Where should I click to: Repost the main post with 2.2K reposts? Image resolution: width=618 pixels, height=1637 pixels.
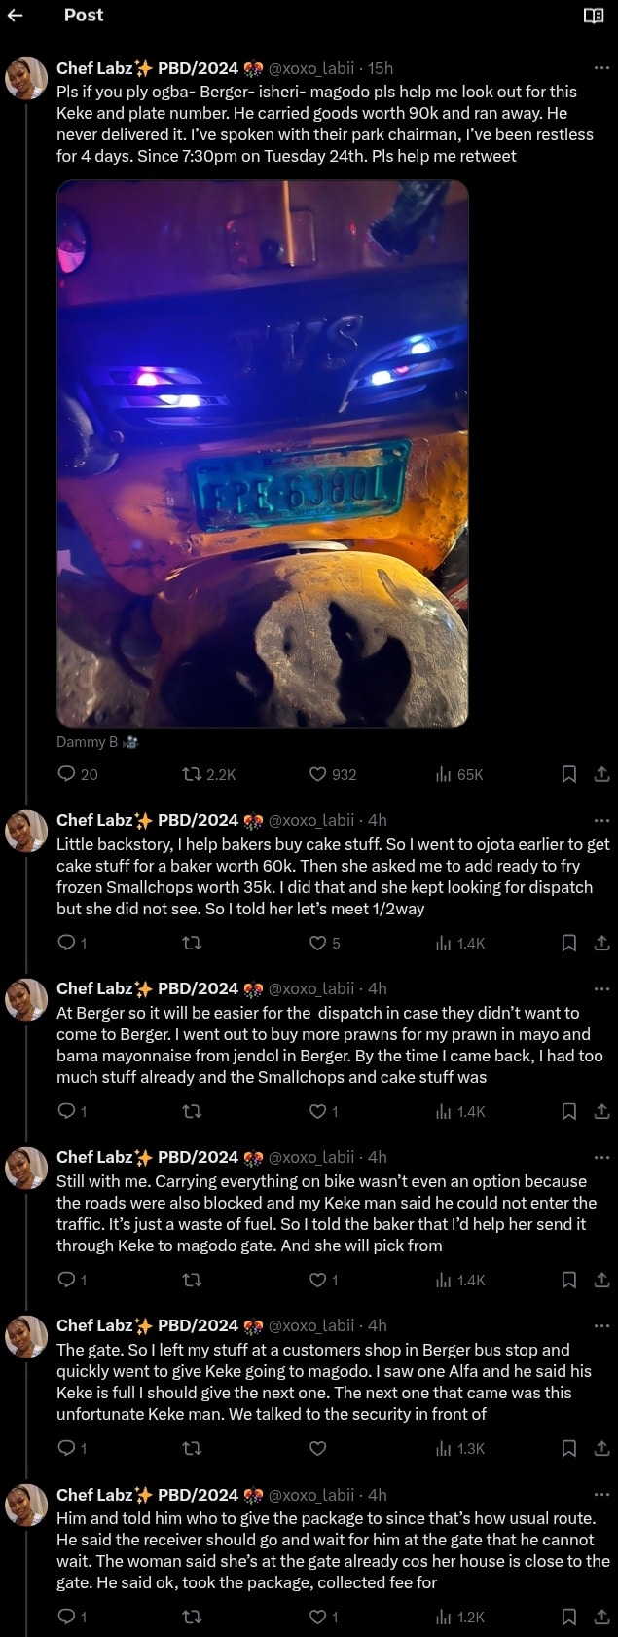193,774
